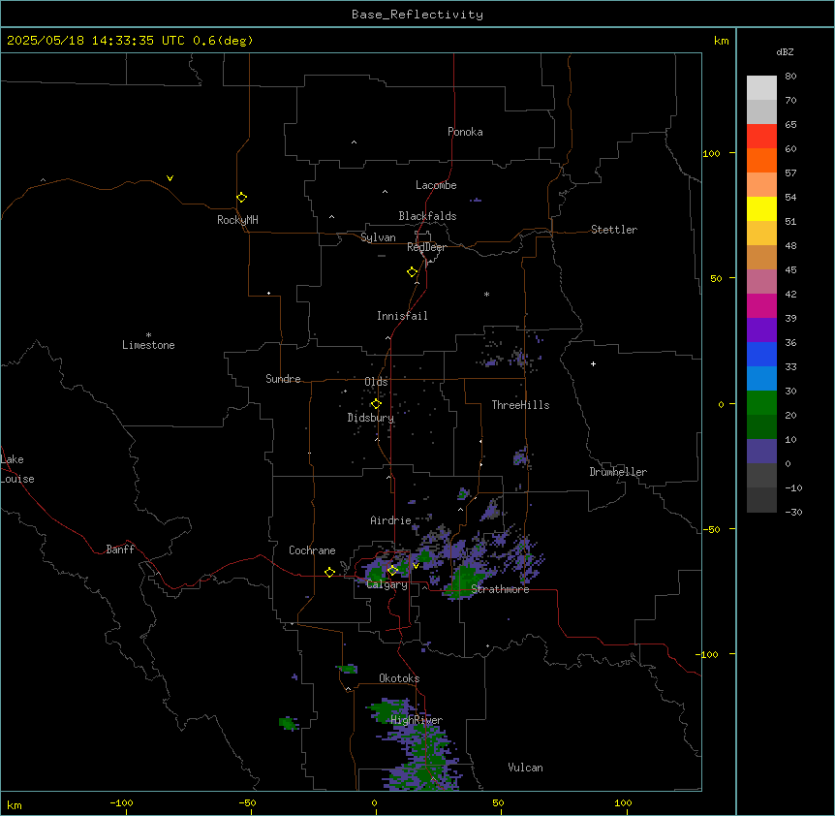The height and width of the screenshot is (816, 835).
Task: Click the yellow diamond marker near Olds
Action: tap(376, 404)
